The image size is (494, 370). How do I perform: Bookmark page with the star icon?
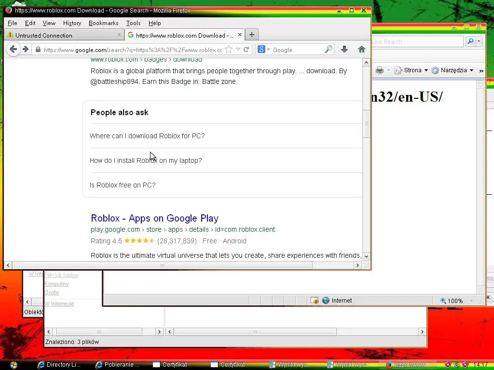[x=229, y=50]
